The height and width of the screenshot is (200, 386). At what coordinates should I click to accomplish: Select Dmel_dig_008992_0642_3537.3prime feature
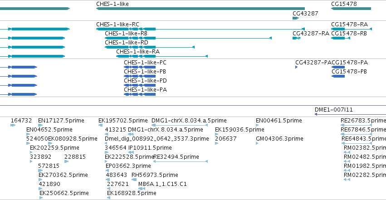pos(106,143)
